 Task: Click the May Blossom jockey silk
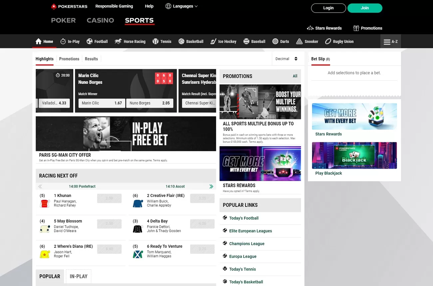(45, 229)
